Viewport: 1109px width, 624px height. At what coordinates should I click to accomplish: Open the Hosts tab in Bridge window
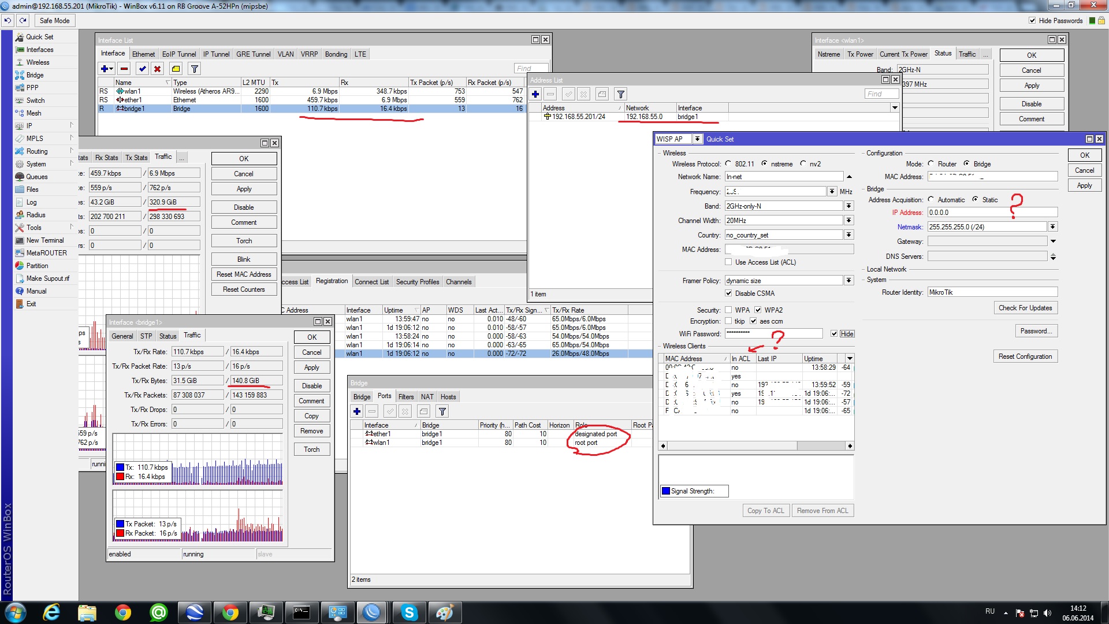click(448, 397)
